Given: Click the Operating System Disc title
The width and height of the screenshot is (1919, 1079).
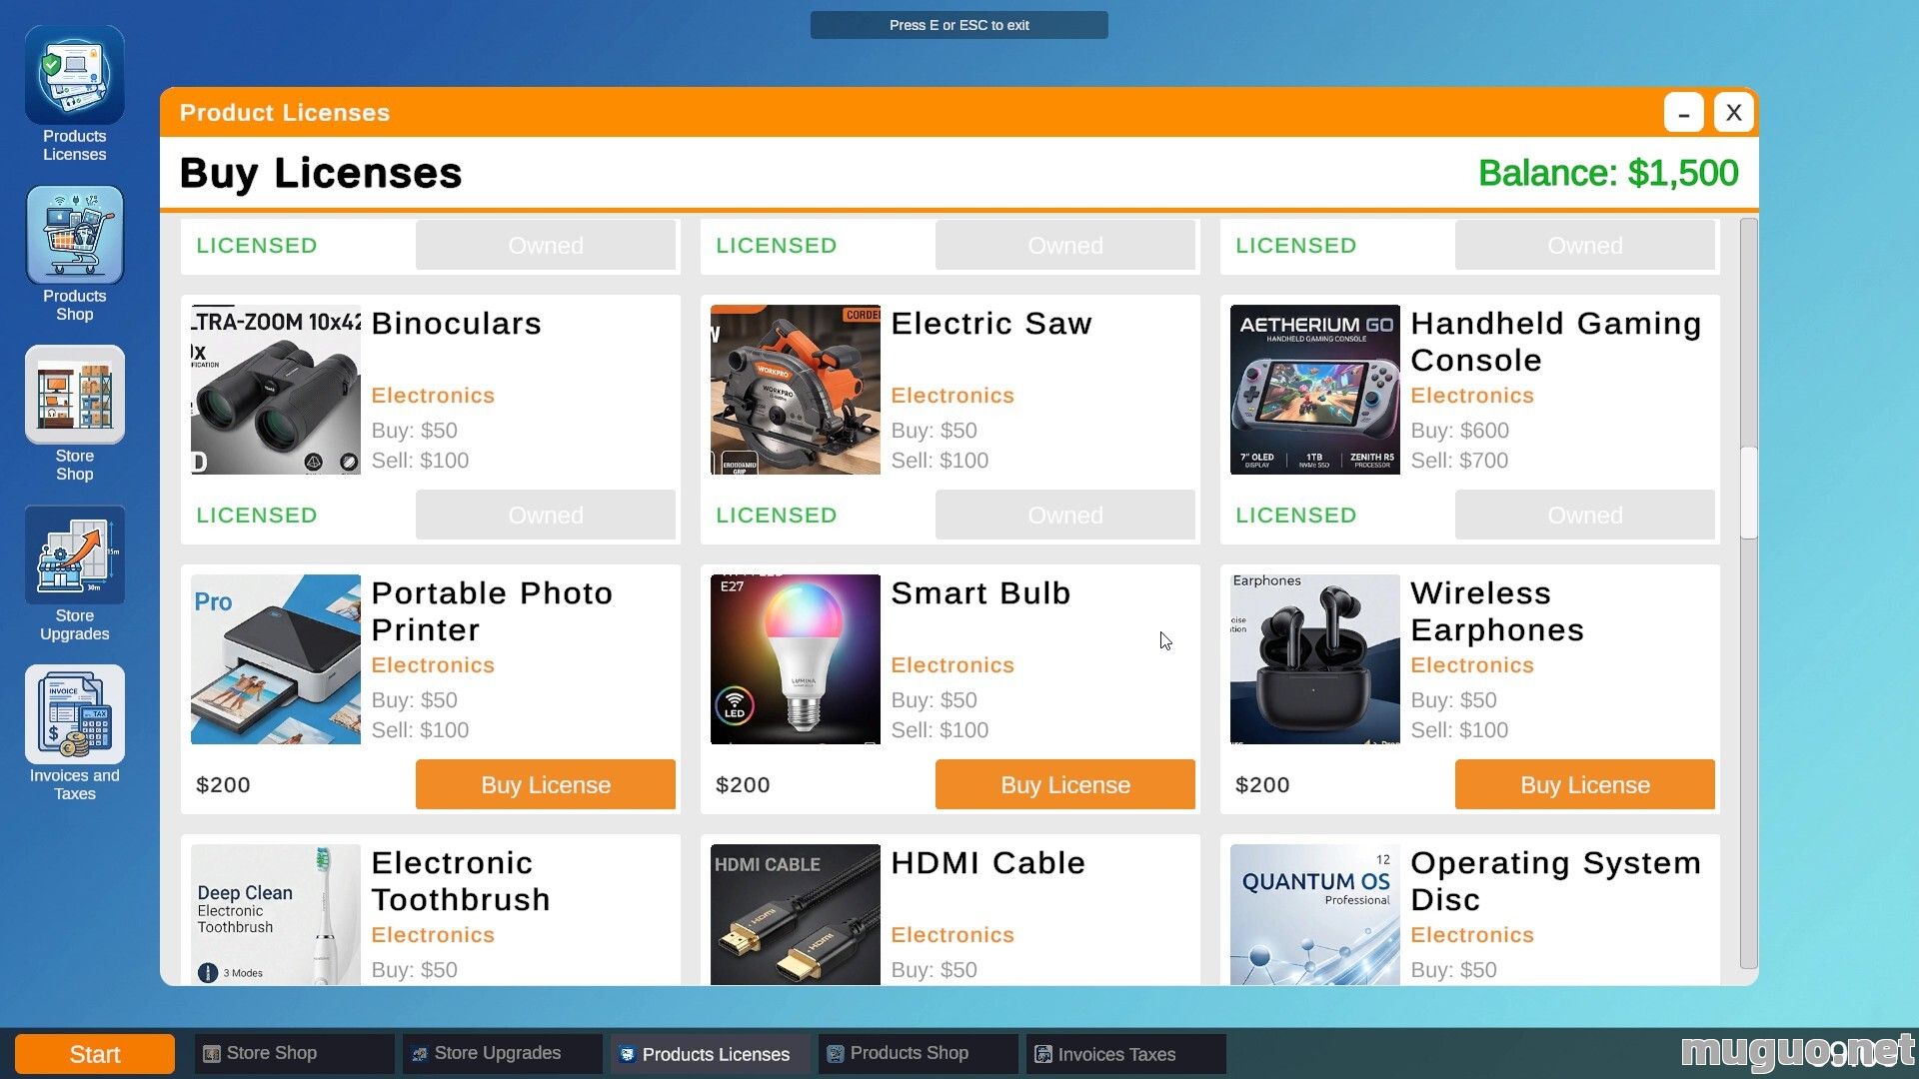Looking at the screenshot, I should coord(1555,881).
